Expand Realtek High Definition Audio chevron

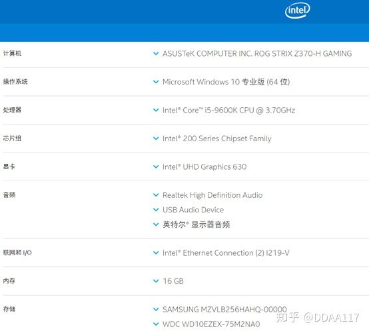[x=156, y=195]
